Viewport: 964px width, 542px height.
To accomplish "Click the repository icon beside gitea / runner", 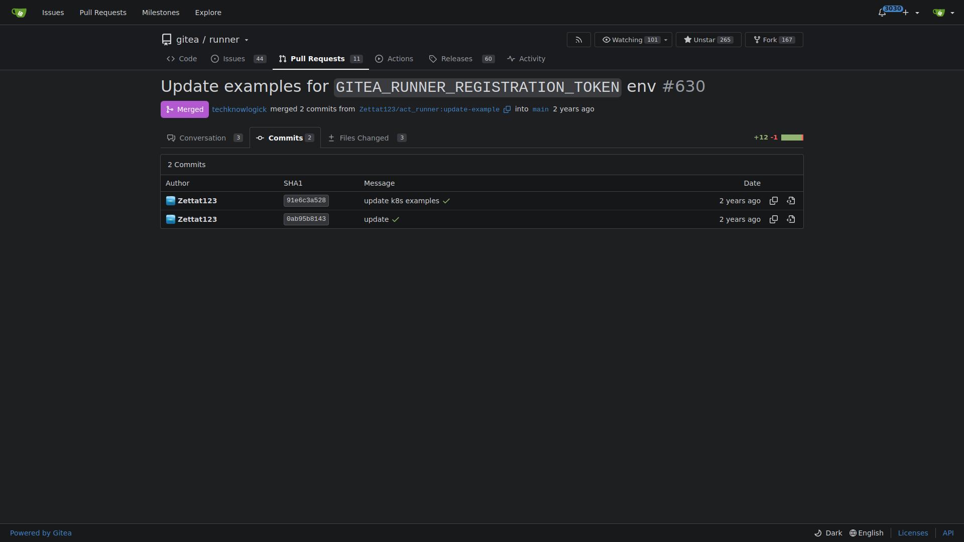I will 167,40.
